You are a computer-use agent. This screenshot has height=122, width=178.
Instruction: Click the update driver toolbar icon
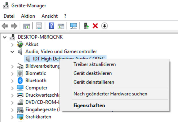86,26
